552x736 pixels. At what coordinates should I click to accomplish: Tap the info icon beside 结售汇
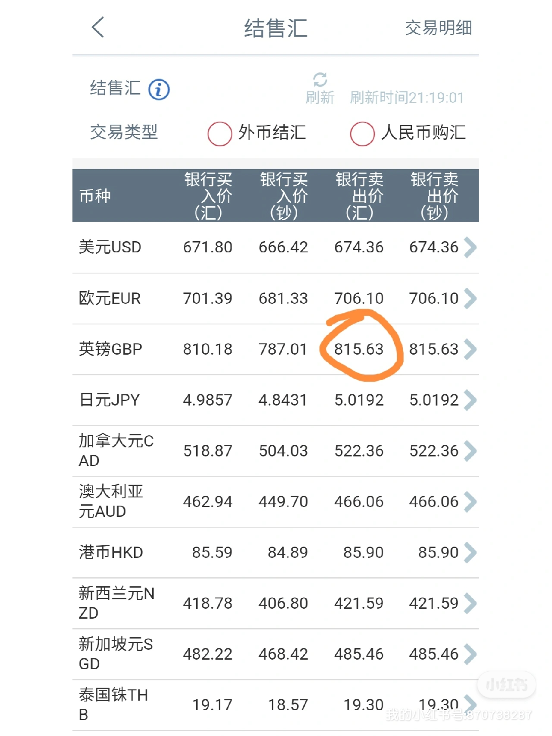click(x=159, y=90)
